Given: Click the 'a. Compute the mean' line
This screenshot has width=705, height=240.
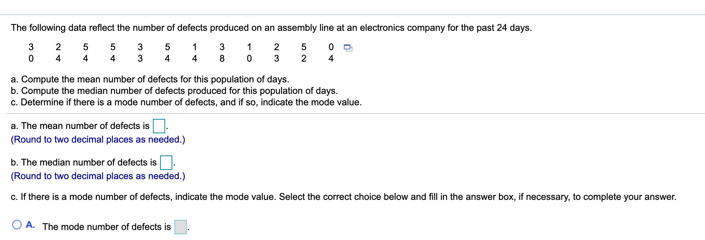Looking at the screenshot, I should point(150,80).
